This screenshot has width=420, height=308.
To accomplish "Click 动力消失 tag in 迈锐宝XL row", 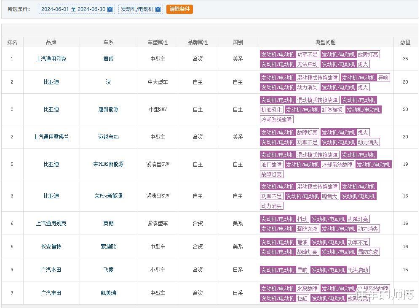I will click(x=368, y=142).
